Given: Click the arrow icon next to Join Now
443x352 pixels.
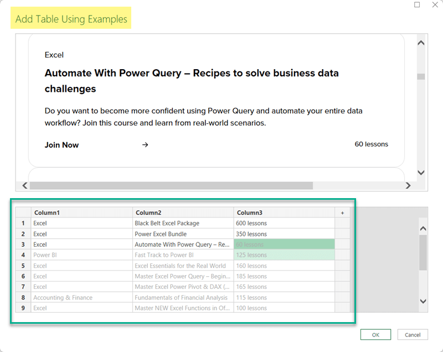Looking at the screenshot, I should [x=145, y=145].
